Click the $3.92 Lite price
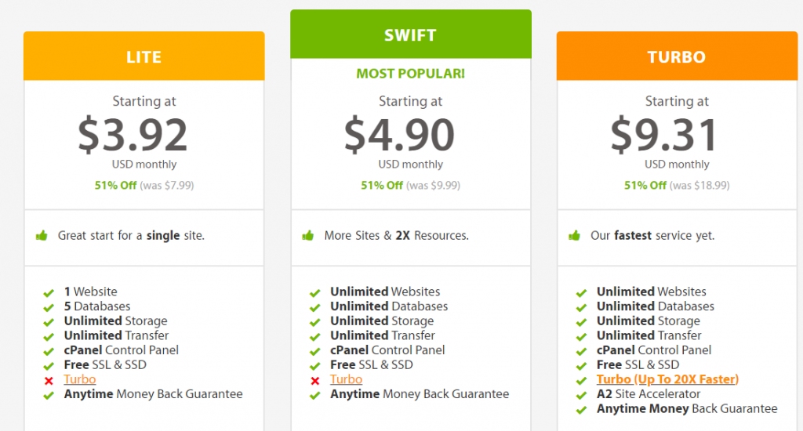The width and height of the screenshot is (803, 431). click(133, 135)
